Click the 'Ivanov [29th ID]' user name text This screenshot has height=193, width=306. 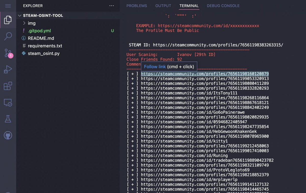(196, 55)
